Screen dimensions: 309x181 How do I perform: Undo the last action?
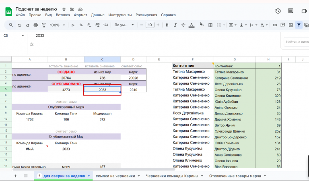19,25
